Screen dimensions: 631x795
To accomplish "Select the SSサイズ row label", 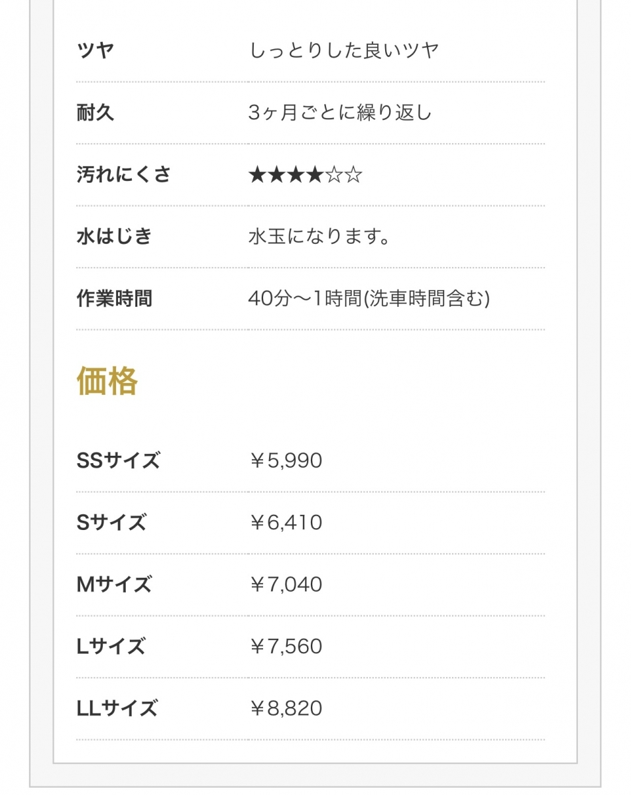I will point(119,460).
